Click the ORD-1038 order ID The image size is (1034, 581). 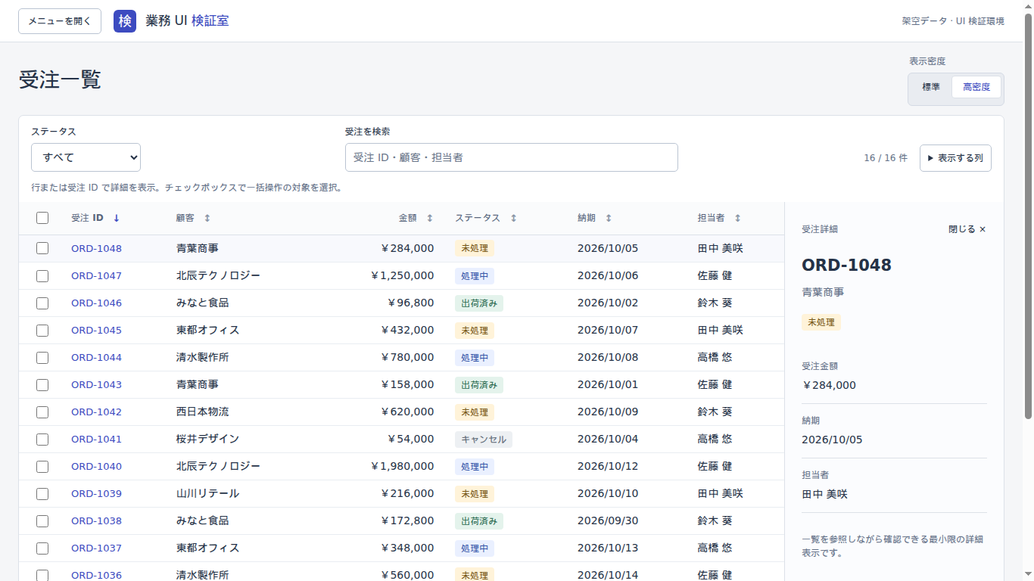point(96,520)
